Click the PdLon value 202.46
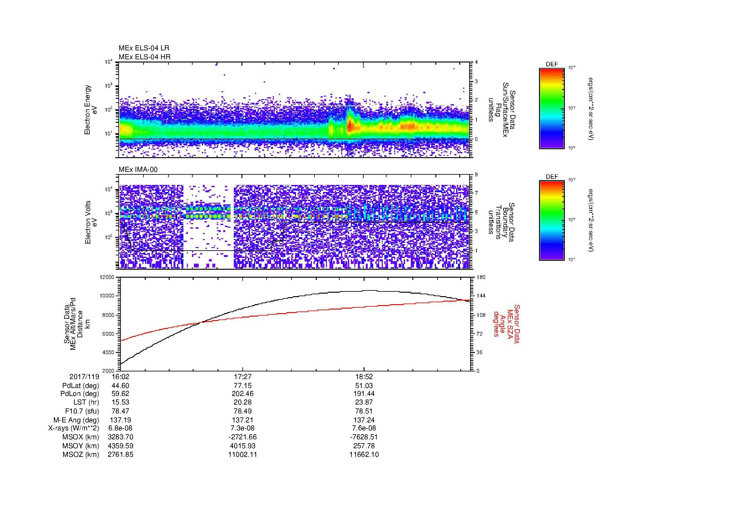 pyautogui.click(x=242, y=394)
